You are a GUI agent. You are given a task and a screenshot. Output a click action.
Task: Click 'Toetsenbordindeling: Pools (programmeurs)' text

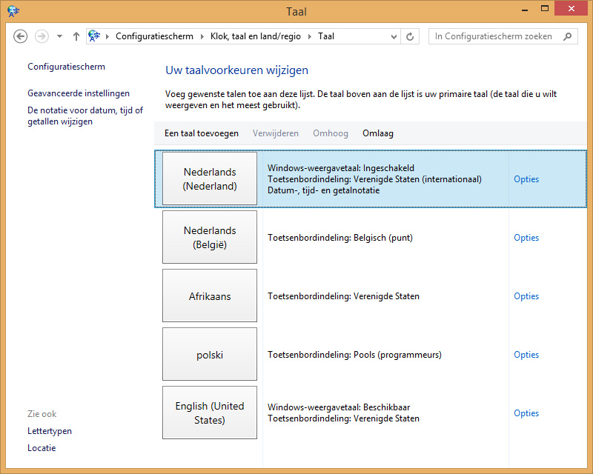click(354, 355)
